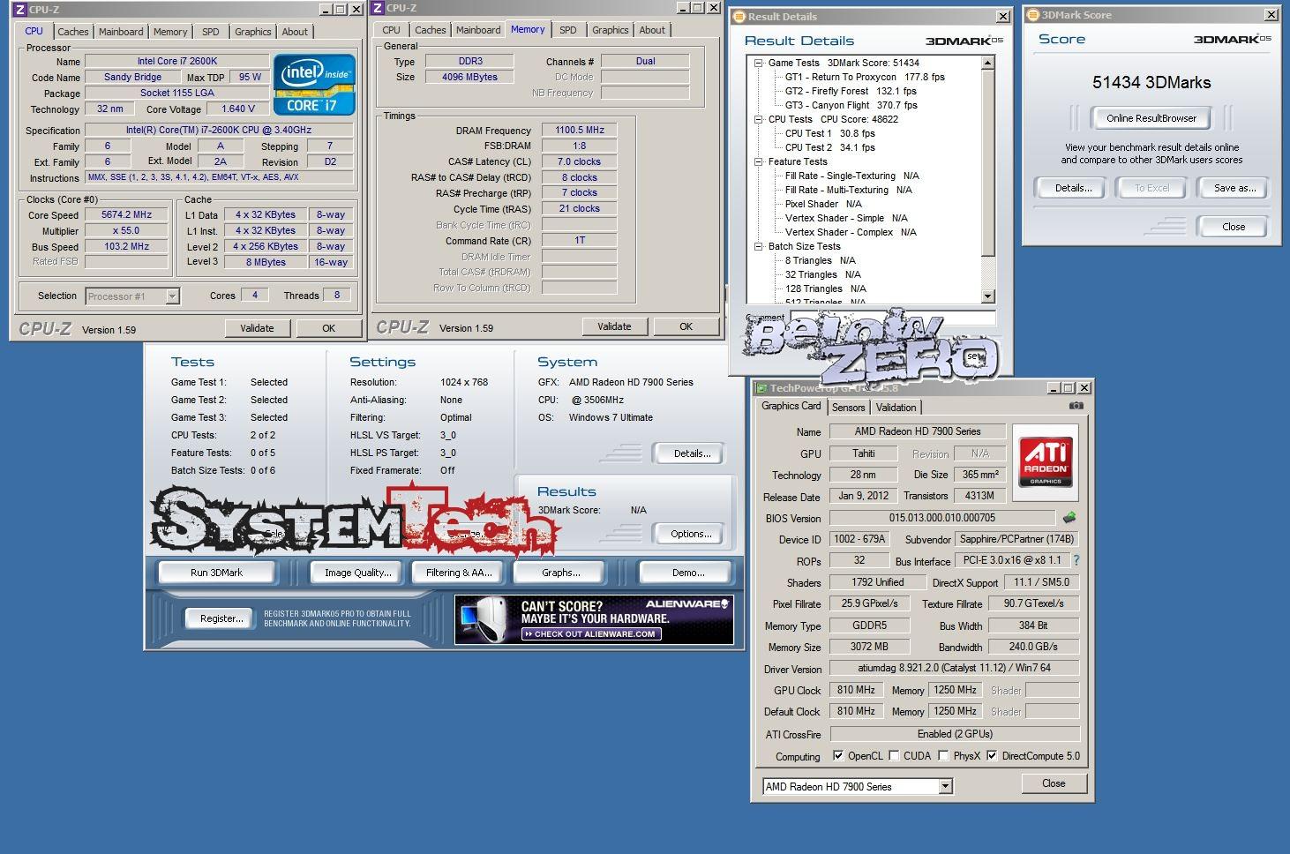This screenshot has width=1290, height=854.
Task: Collapse the Feature Tests tree node
Action: tap(758, 161)
